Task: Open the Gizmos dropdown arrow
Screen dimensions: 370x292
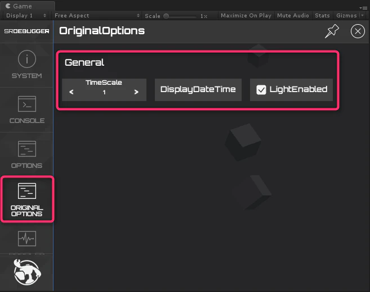Action: tap(363, 16)
